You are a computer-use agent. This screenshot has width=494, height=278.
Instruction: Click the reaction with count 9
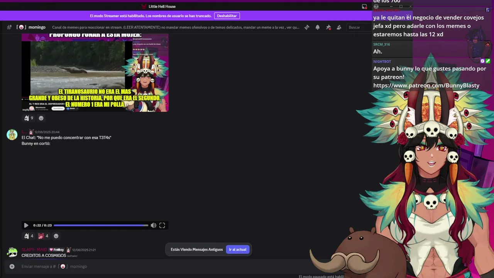click(29, 118)
